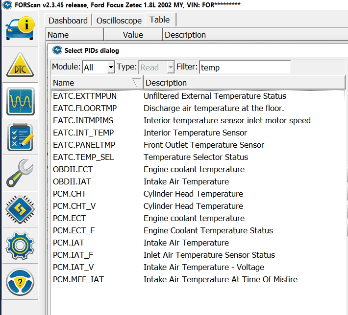
Task: Click 'Intake Air Temperature - Voltage' description
Action: (x=204, y=267)
